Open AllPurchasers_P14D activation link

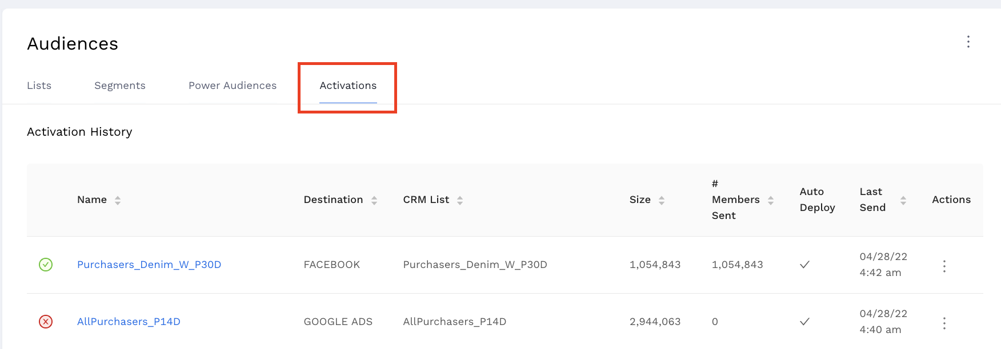tap(129, 322)
